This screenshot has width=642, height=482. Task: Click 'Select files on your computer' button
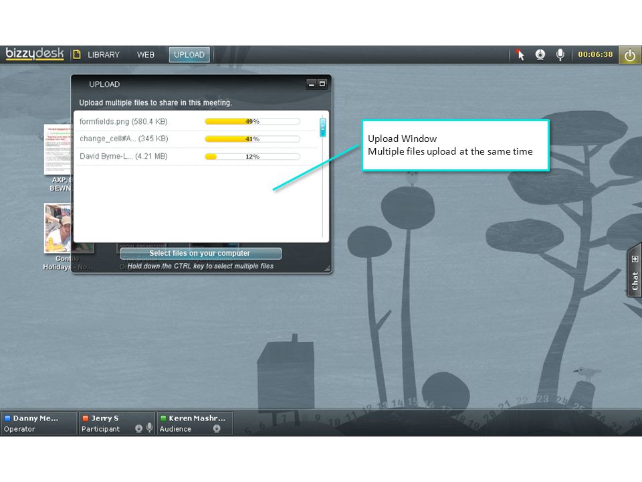pos(201,253)
